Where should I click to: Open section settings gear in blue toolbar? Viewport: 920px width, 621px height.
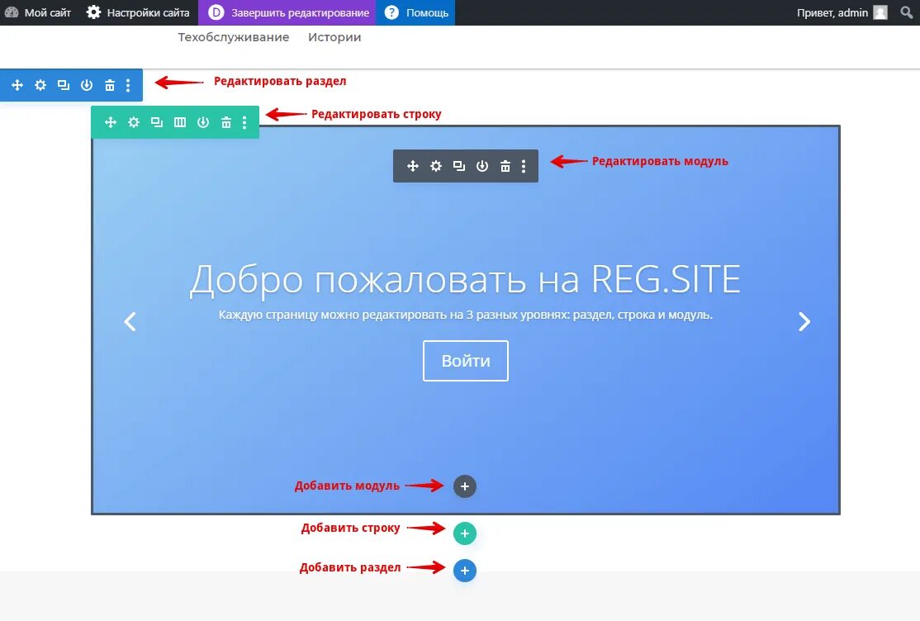[40, 85]
